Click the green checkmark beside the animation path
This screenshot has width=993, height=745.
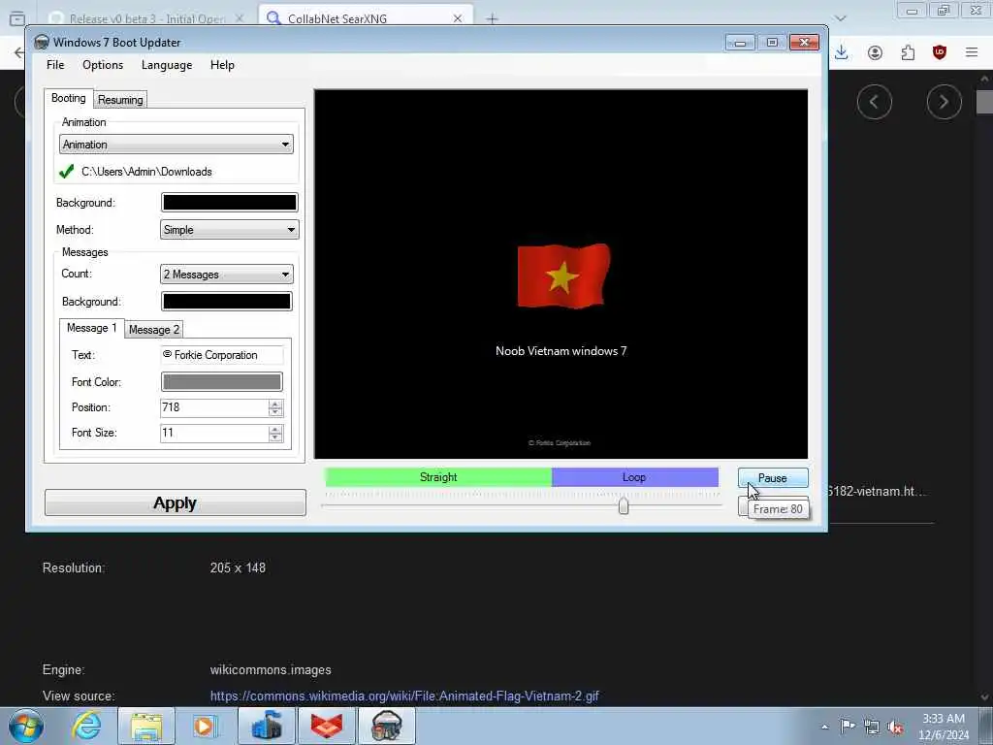pyautogui.click(x=66, y=172)
